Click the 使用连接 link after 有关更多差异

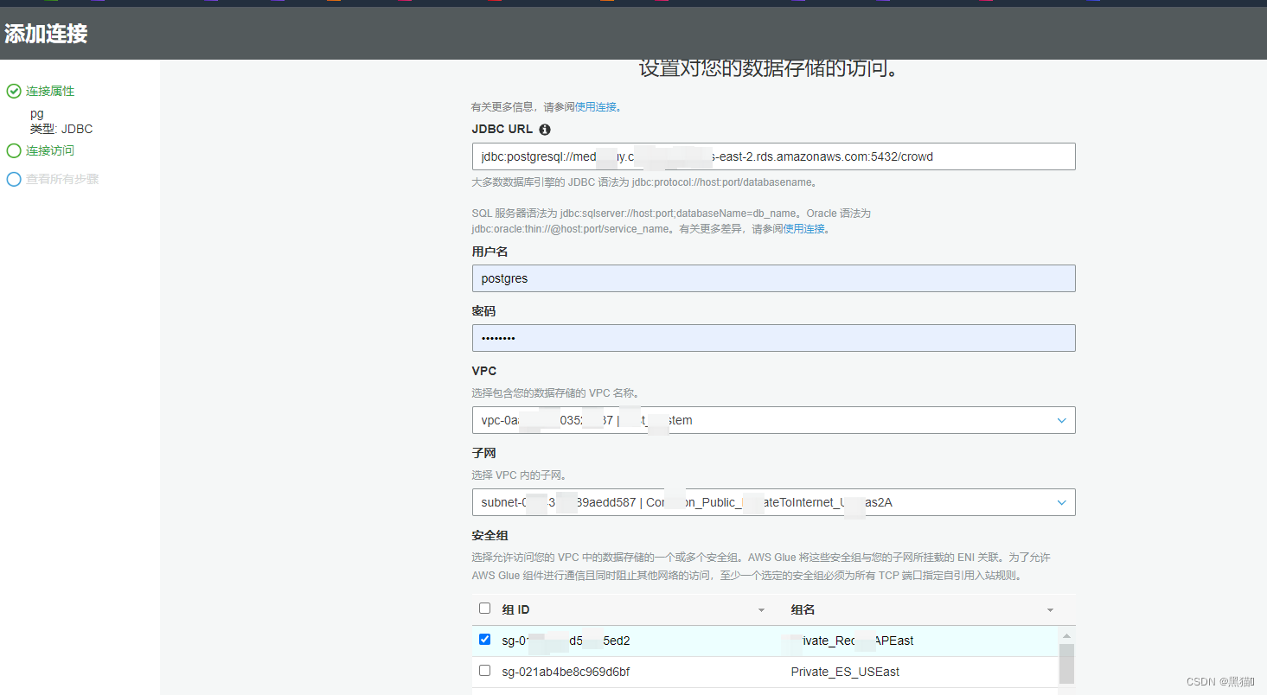pyautogui.click(x=803, y=229)
